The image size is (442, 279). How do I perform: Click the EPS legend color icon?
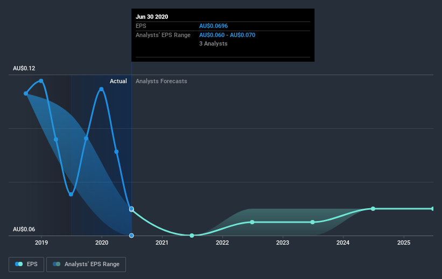(x=19, y=264)
